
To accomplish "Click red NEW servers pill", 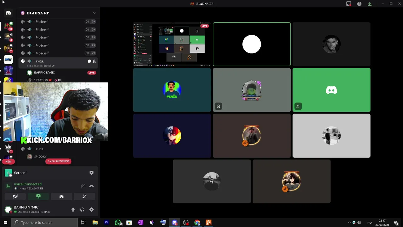I will click(8, 161).
